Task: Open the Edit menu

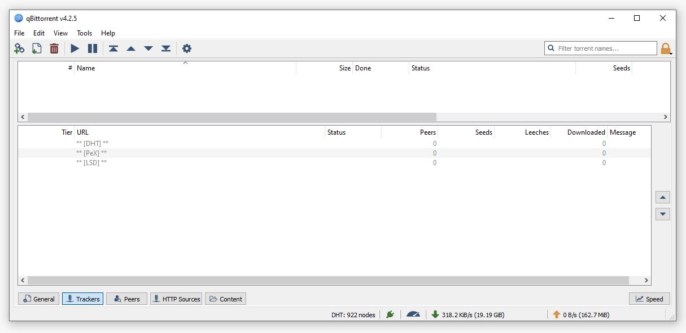Action: [39, 33]
